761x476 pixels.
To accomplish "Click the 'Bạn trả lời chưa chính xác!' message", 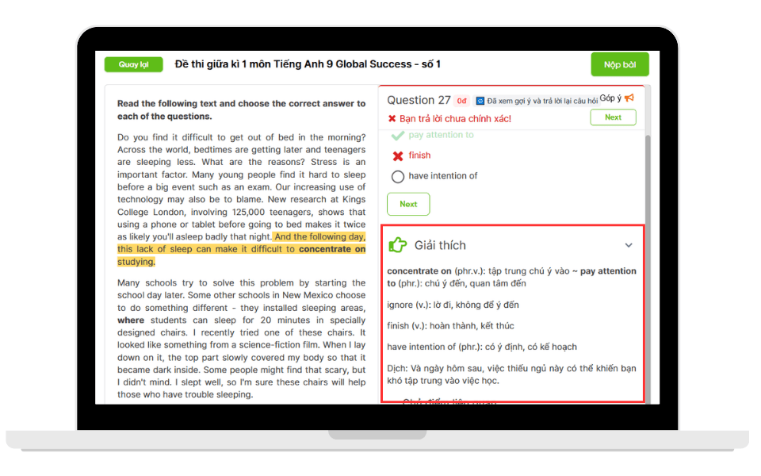I will (x=455, y=118).
